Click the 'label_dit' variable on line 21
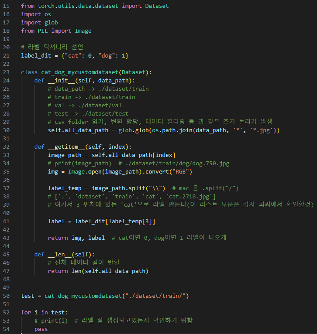The height and width of the screenshot is (334, 317). (36, 56)
